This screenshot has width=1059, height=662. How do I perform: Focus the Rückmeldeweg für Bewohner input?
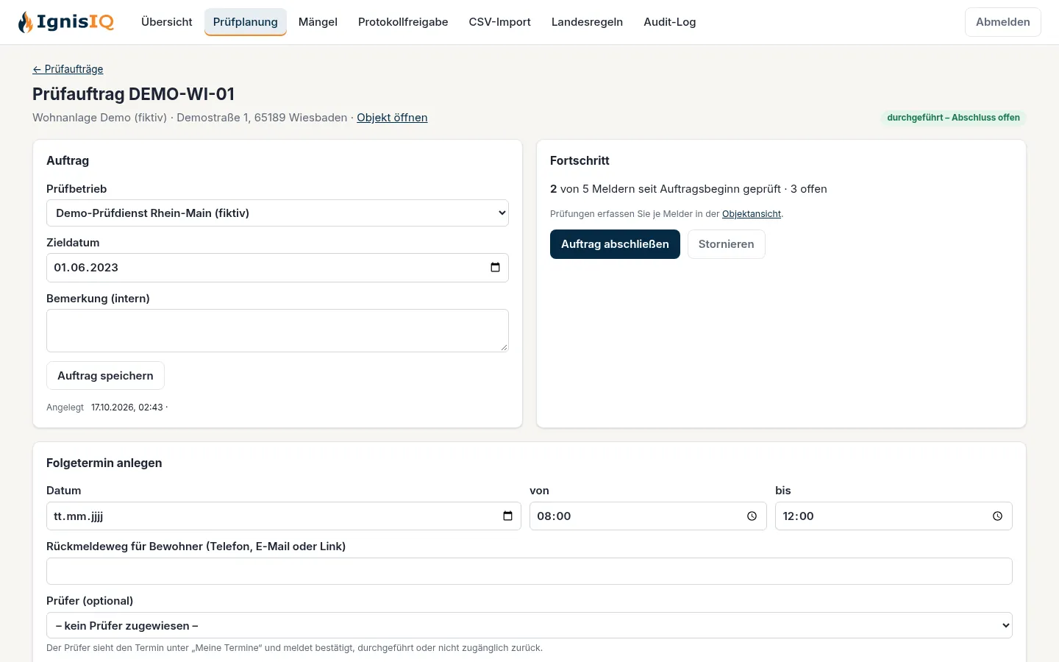point(529,572)
